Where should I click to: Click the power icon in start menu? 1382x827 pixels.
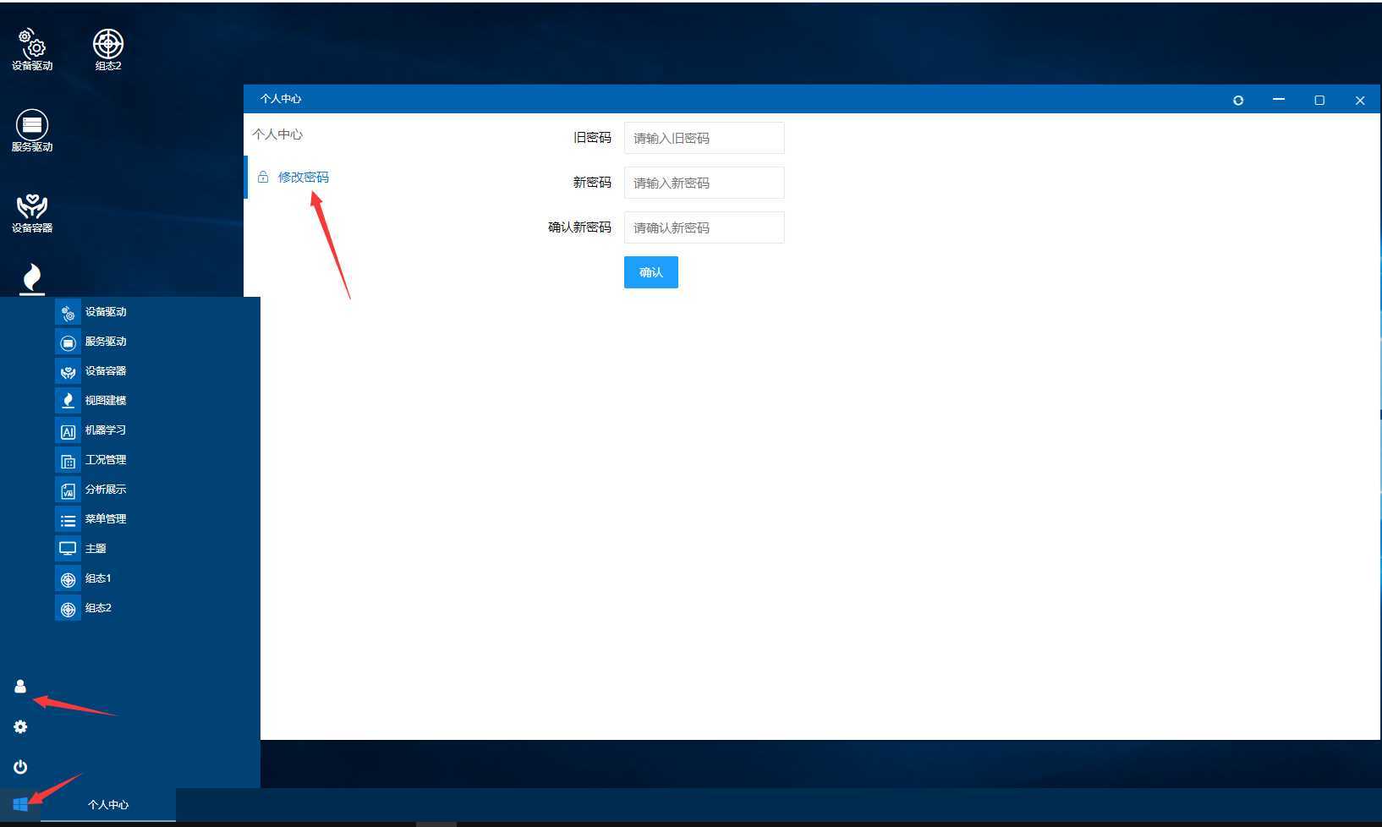point(20,767)
